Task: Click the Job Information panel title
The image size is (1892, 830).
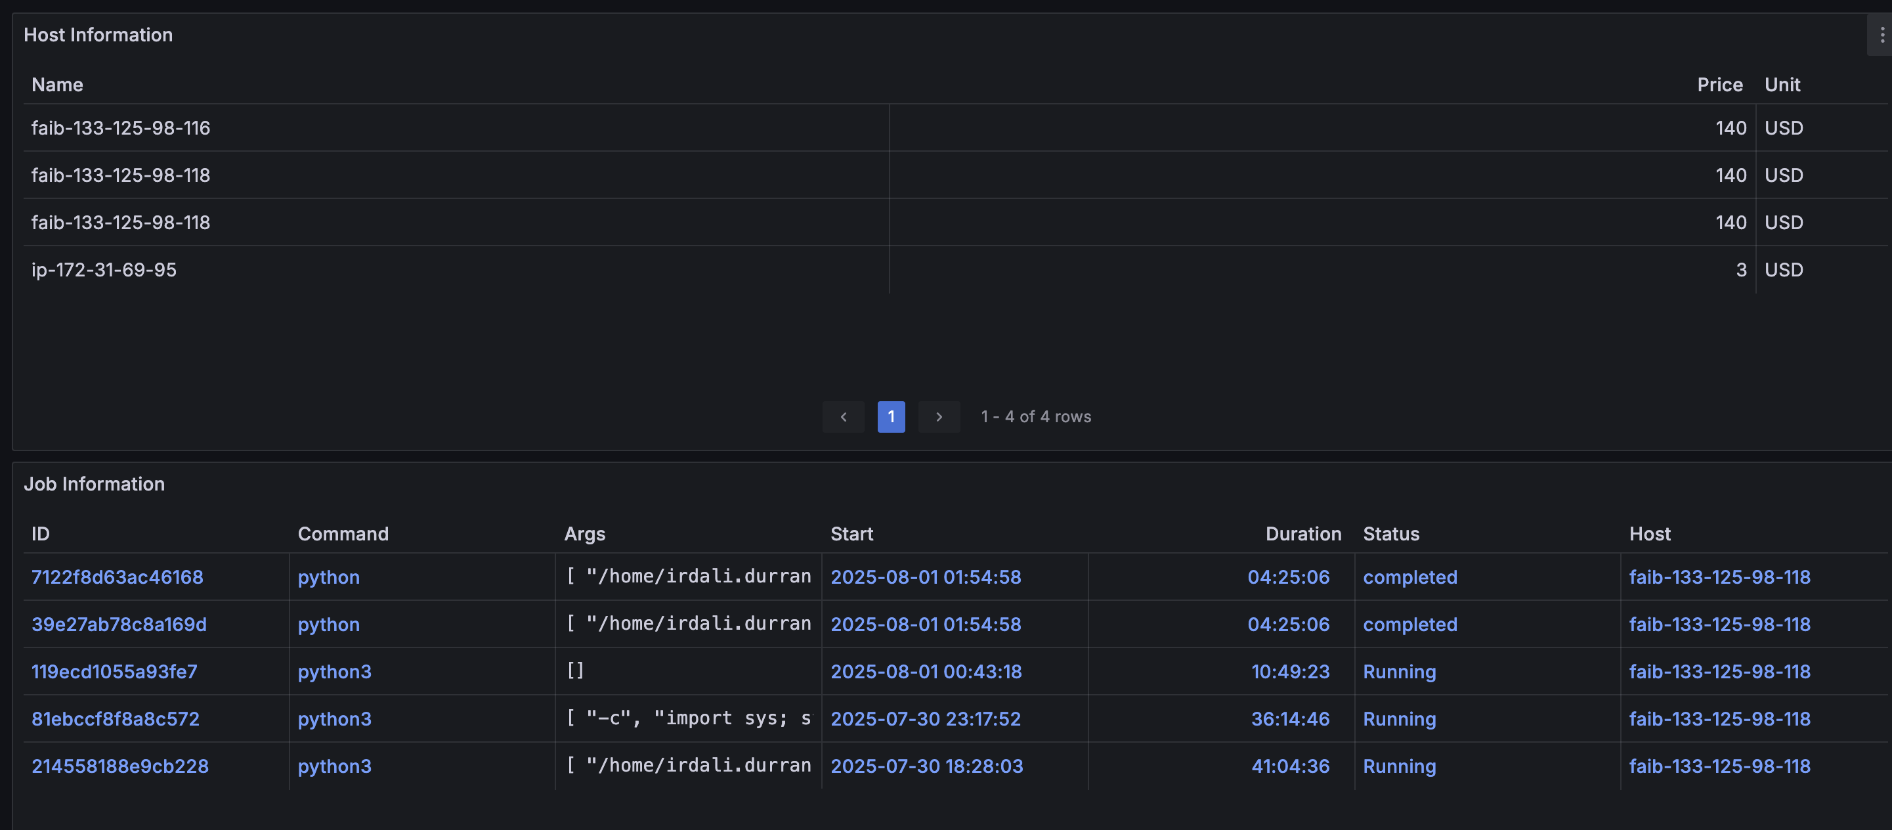Action: pyautogui.click(x=94, y=483)
